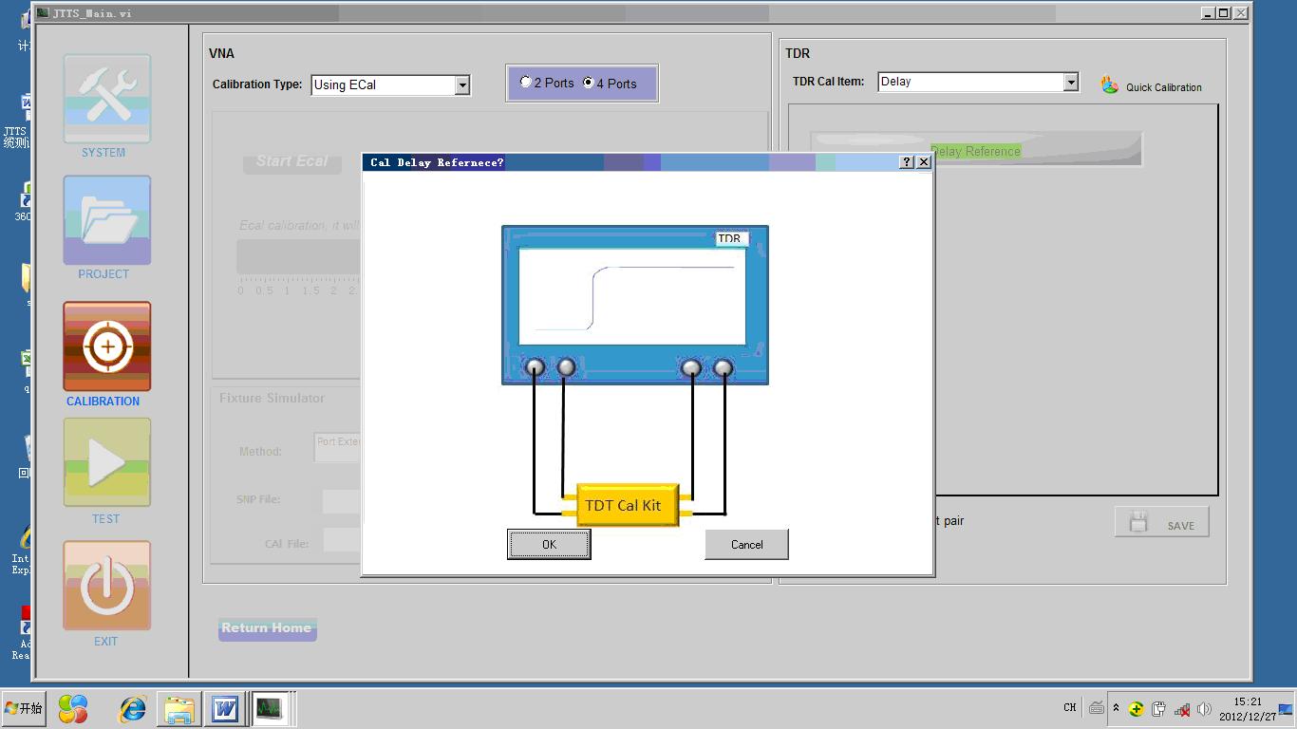Click the Quick Calibration icon
The image size is (1297, 729).
(x=1110, y=85)
